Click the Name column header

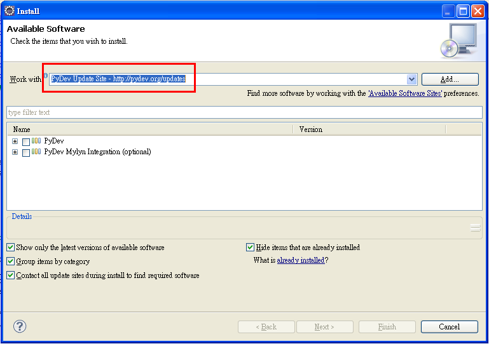click(x=150, y=129)
